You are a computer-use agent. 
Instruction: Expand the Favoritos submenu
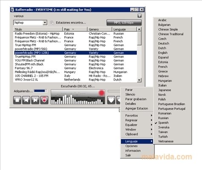pos(137,115)
